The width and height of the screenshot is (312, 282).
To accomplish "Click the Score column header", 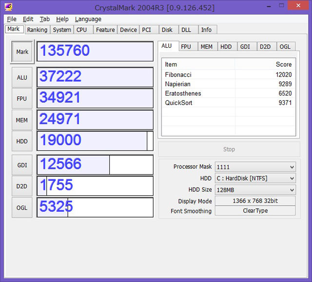I will pyautogui.click(x=265, y=64).
